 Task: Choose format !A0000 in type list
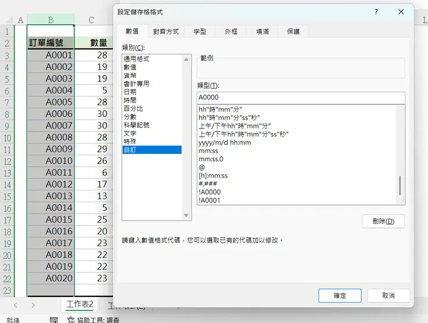click(x=297, y=192)
